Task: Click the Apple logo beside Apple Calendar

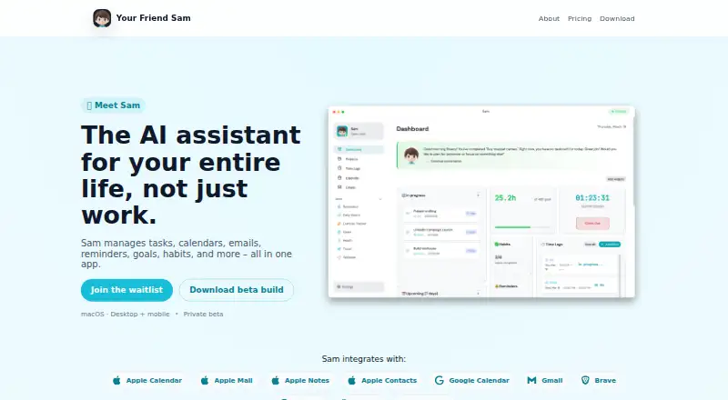Action: point(116,381)
